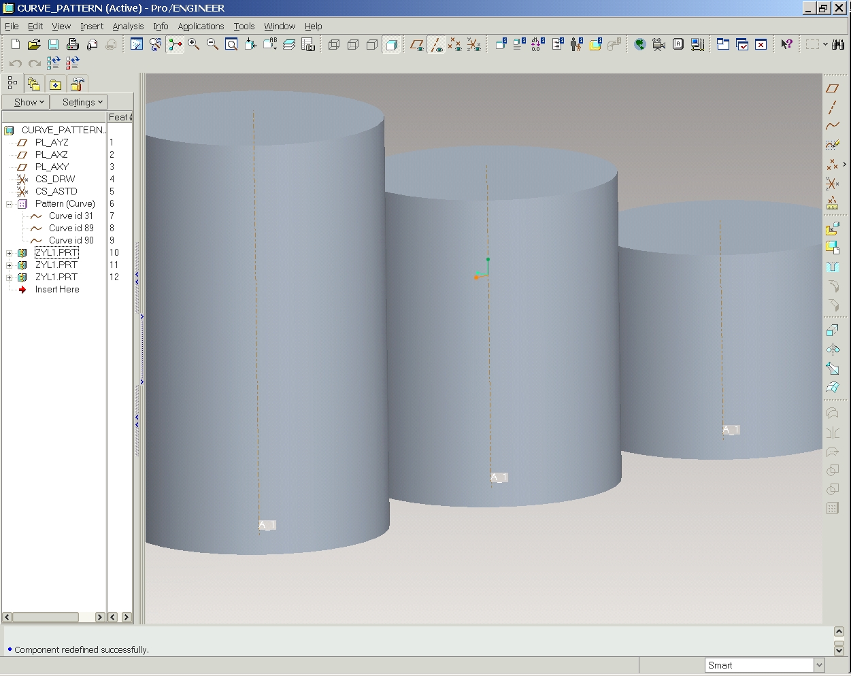This screenshot has height=676, width=851.
Task: Open the Smart selection filter dropdown
Action: pyautogui.click(x=819, y=665)
